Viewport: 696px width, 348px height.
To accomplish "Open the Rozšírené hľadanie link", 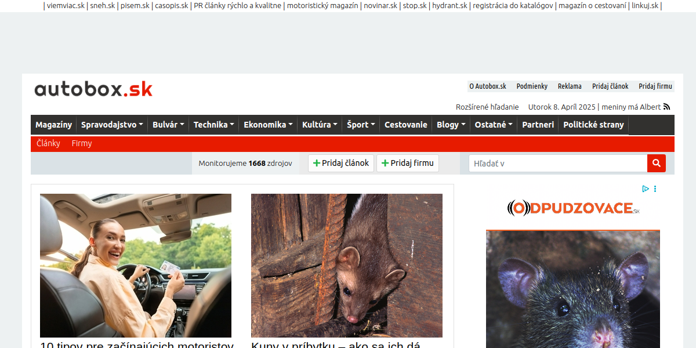I will click(x=487, y=107).
